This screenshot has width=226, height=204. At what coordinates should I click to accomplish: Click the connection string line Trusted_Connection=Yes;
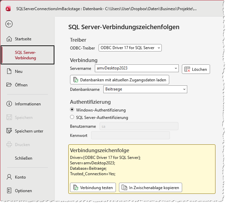point(93,174)
